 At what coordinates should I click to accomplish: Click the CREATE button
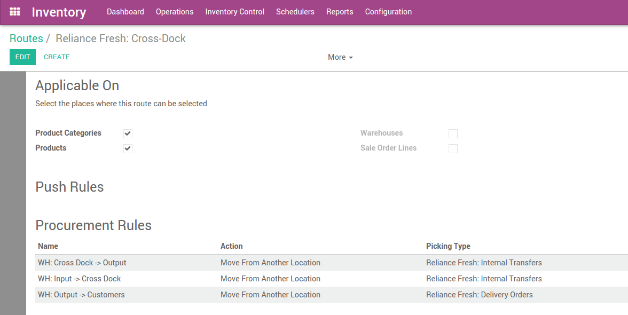57,57
